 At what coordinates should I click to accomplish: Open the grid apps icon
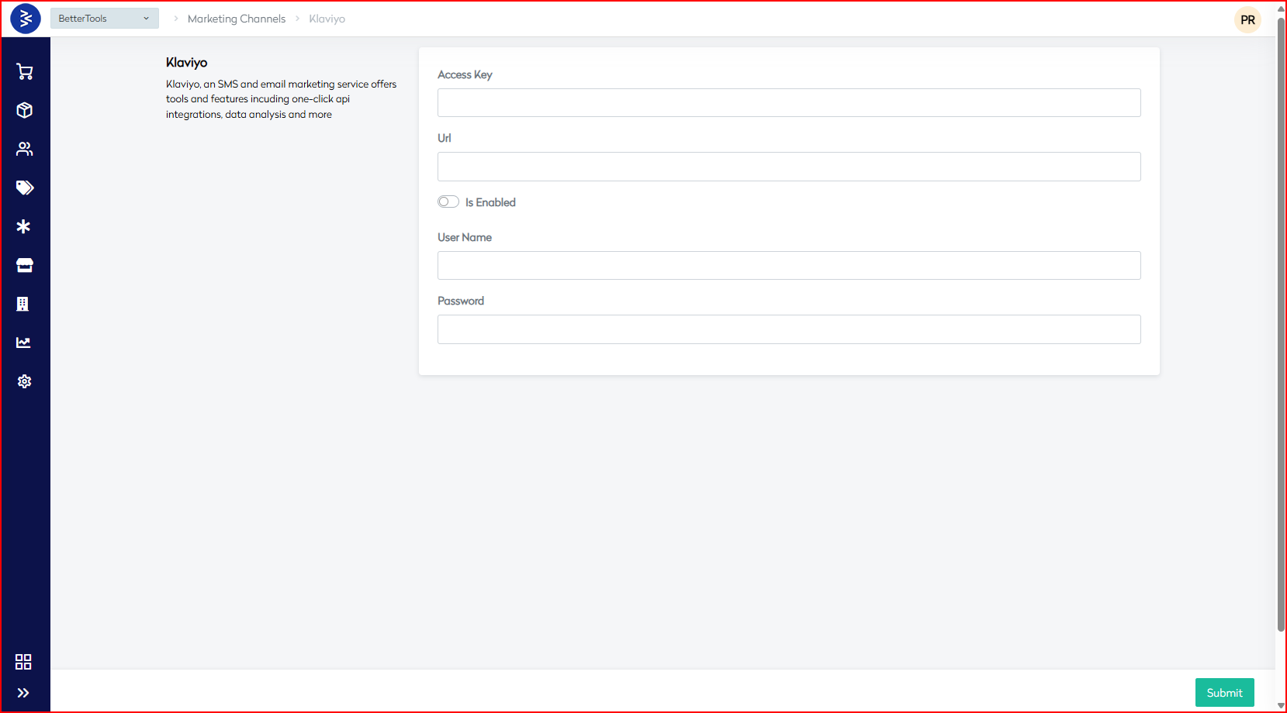[23, 662]
